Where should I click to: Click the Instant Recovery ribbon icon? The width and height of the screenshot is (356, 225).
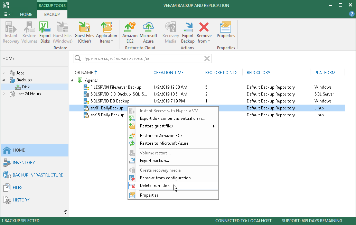11,32
